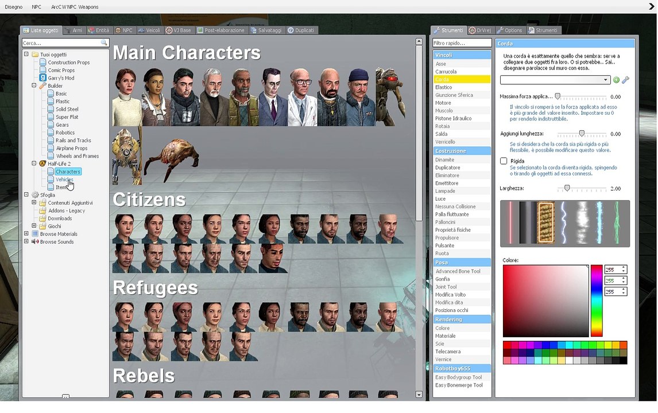This screenshot has width=658, height=413.
Task: Open the rope preset dropdown
Action: (555, 80)
